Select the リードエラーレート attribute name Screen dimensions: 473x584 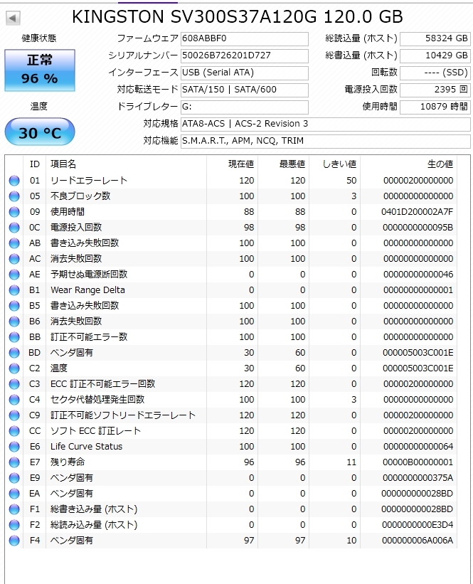pos(89,181)
